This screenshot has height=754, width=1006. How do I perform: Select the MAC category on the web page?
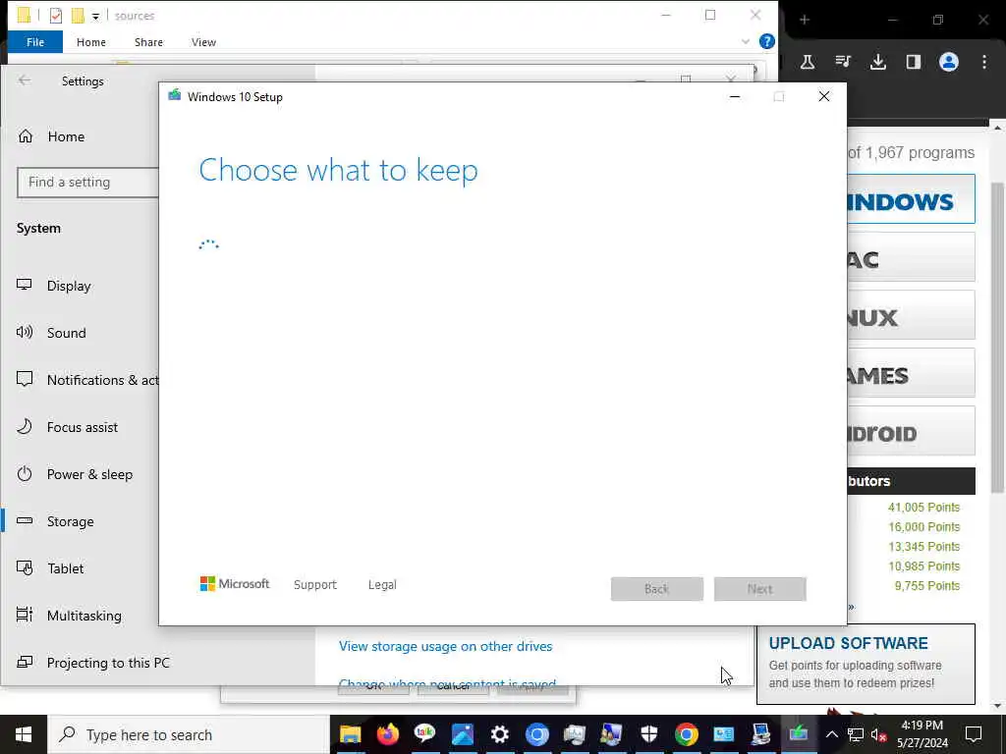[x=911, y=257]
